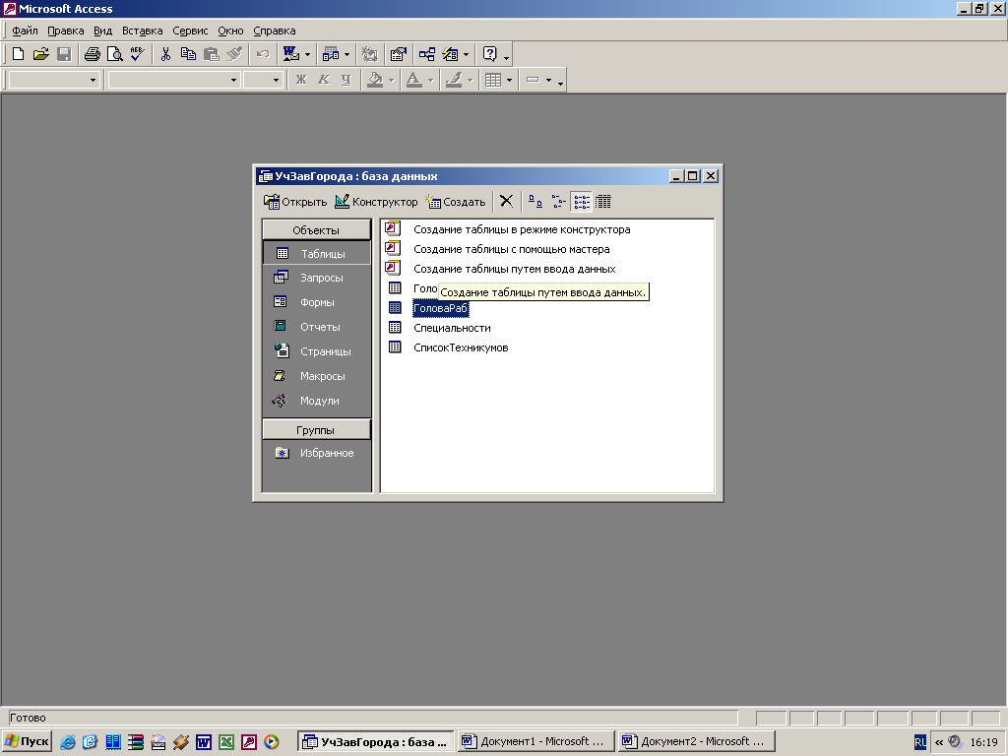The image size is (1008, 756).
Task: Click the Print icon in the toolbar
Action: click(x=92, y=55)
